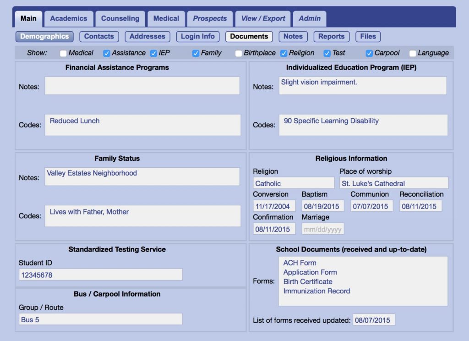The height and width of the screenshot is (341, 469).
Task: Enable the Birthplace checkbox
Action: [x=238, y=53]
